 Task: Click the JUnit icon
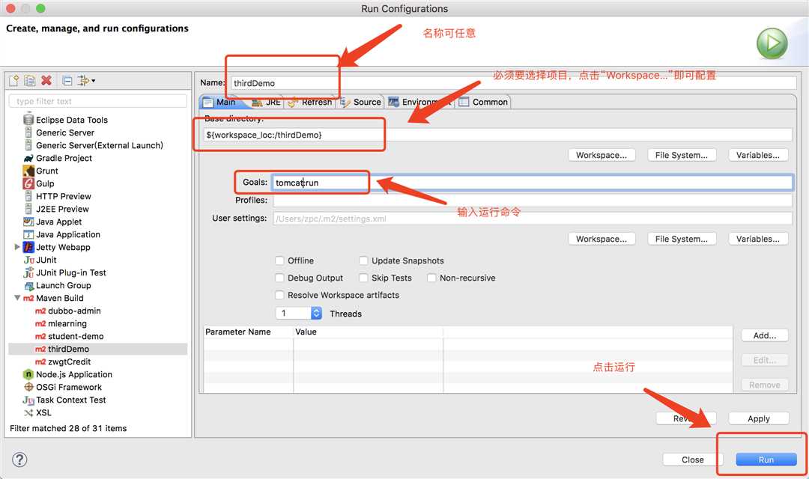29,260
